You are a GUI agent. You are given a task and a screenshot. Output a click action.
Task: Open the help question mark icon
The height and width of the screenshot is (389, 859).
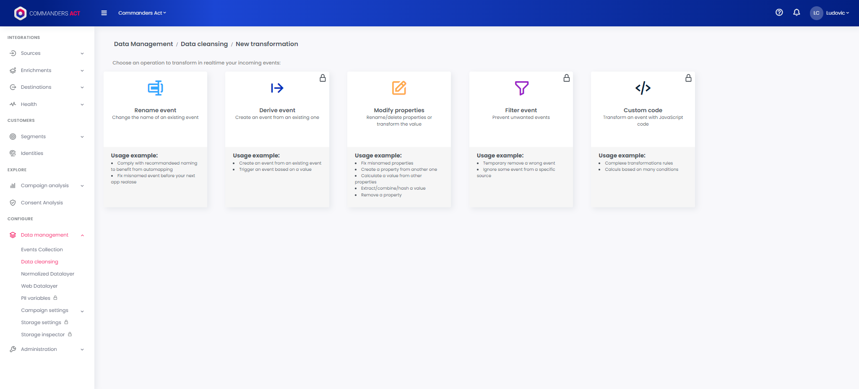779,13
